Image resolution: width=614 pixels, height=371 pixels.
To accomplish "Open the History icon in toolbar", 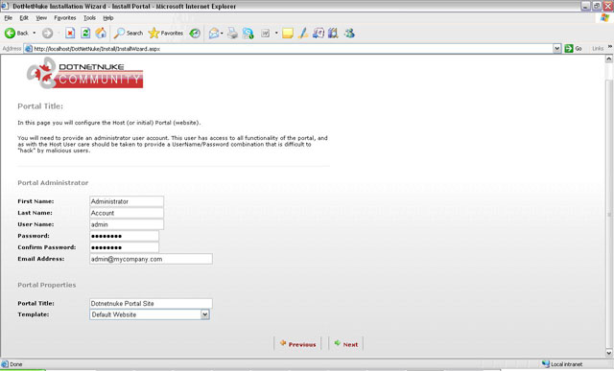I will pos(195,34).
